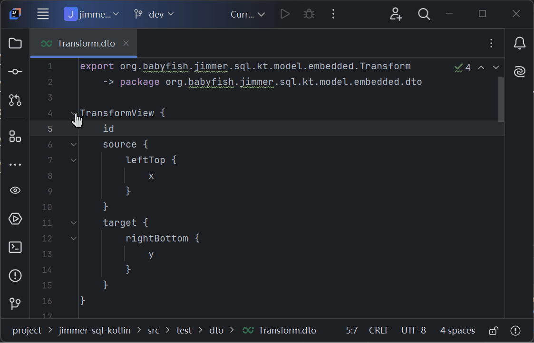Click 'export' keyword on line 1
Screen dimensions: 534x343
pos(97,66)
